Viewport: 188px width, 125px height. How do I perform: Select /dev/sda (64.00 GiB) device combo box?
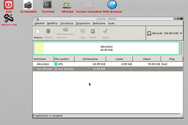pos(165,33)
